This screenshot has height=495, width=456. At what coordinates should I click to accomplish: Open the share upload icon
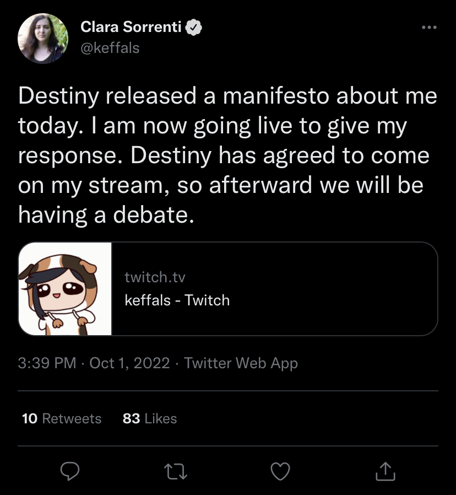click(386, 471)
